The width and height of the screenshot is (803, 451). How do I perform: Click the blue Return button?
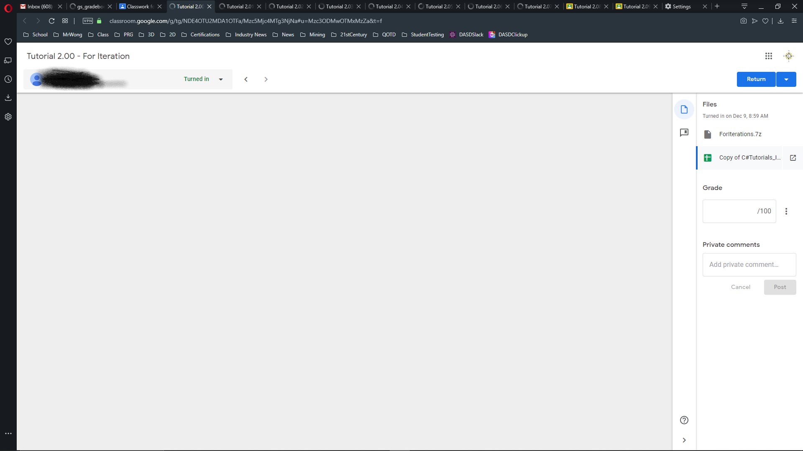[x=756, y=79]
